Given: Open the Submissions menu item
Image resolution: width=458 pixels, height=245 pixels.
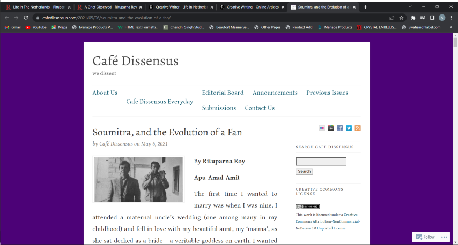Looking at the screenshot, I should click(219, 108).
